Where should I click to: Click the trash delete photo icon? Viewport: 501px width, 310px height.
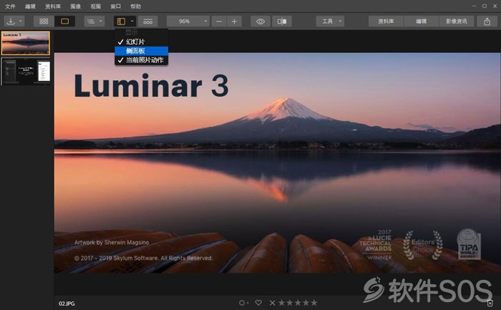[x=490, y=303]
